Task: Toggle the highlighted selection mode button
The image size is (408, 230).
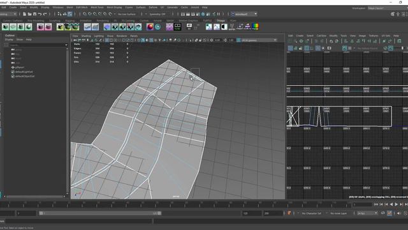Action: click(x=69, y=14)
